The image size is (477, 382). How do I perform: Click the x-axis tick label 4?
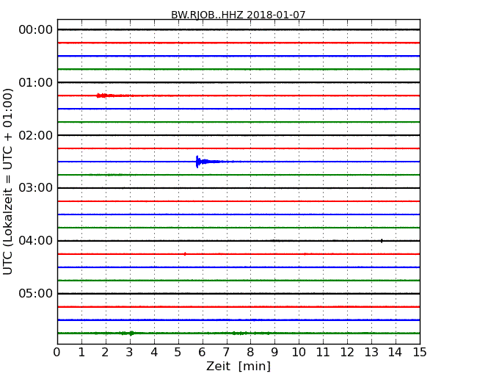click(x=154, y=353)
